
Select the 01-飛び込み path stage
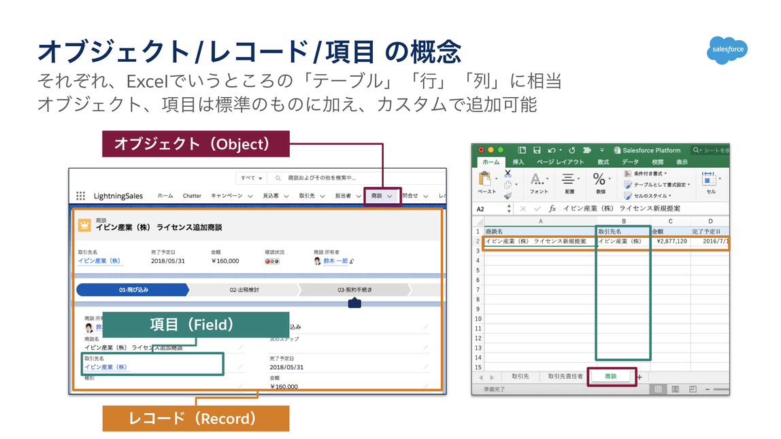[133, 289]
